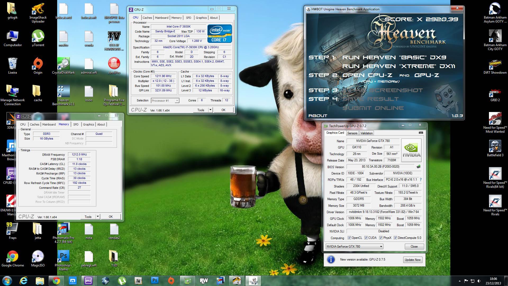Click GPU-Z link in HWBOT step 2
The height and width of the screenshot is (286, 508).
point(427,75)
